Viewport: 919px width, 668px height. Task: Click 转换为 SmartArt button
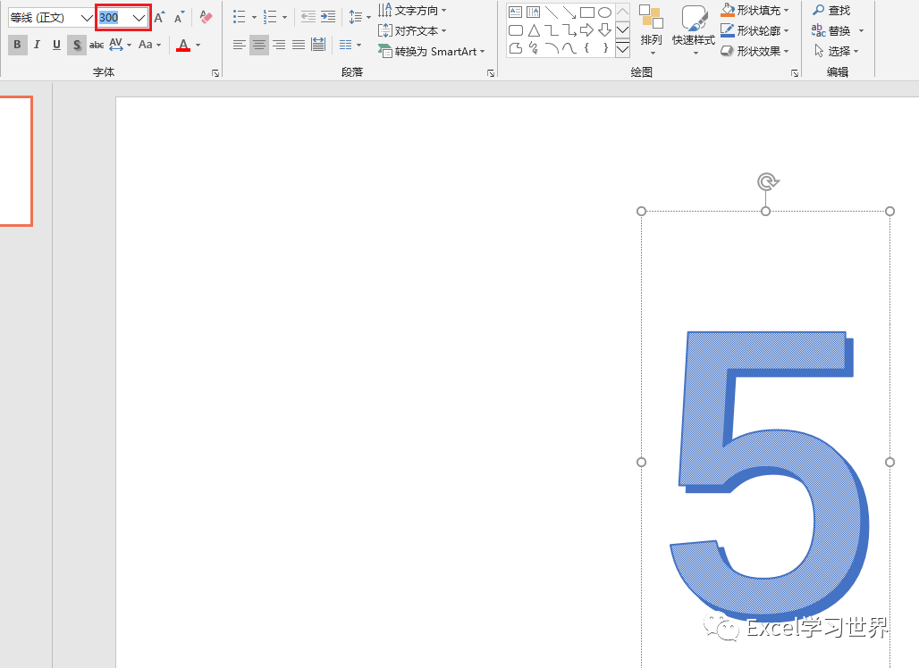432,52
